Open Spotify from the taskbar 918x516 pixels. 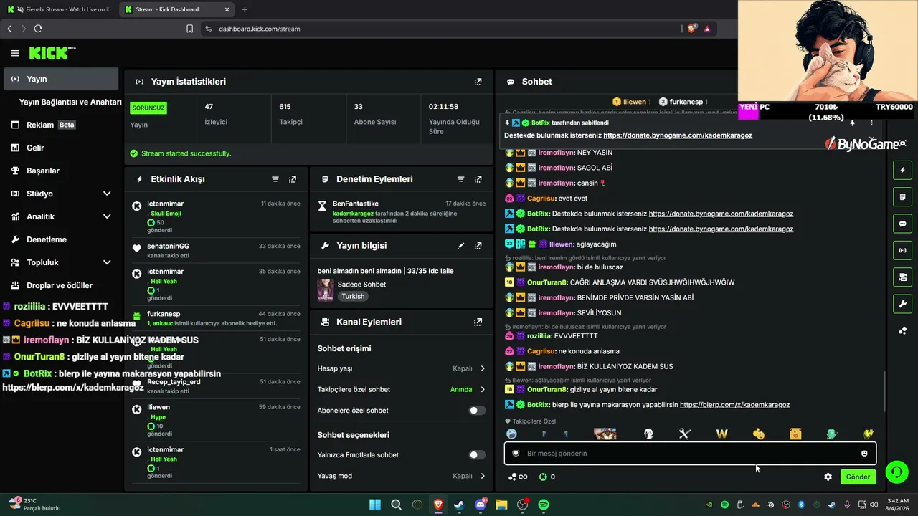(544, 505)
